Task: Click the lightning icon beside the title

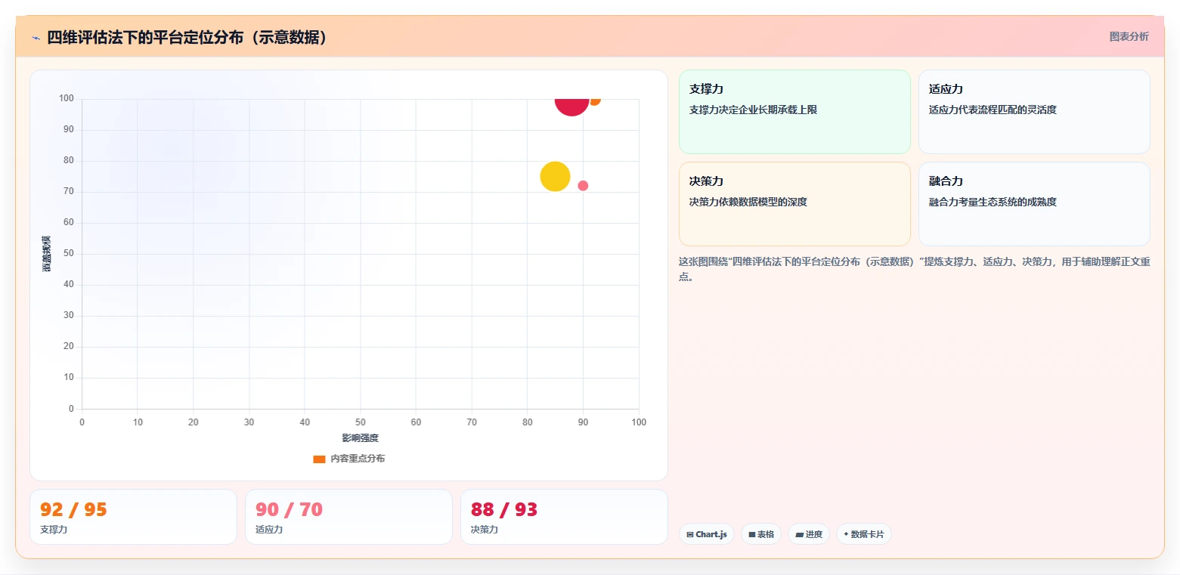Action: [36, 38]
